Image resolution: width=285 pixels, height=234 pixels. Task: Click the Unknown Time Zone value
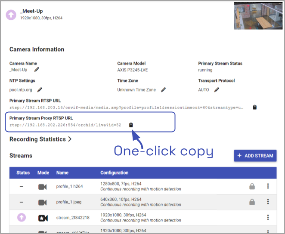point(136,89)
